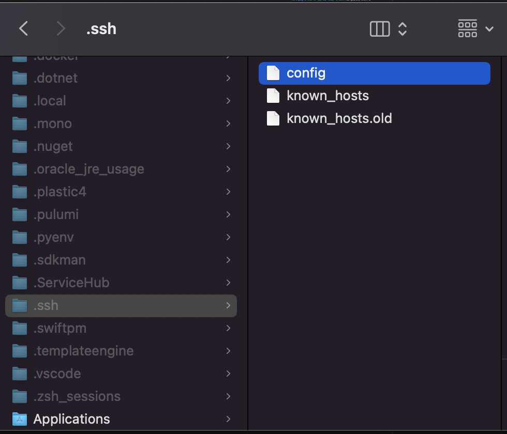Expand .zsh_sessions with its chevron
Screen dimensions: 507x434
228,396
